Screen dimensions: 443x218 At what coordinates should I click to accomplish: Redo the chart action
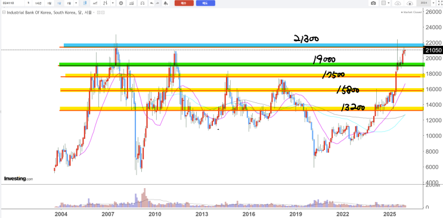click(157, 3)
